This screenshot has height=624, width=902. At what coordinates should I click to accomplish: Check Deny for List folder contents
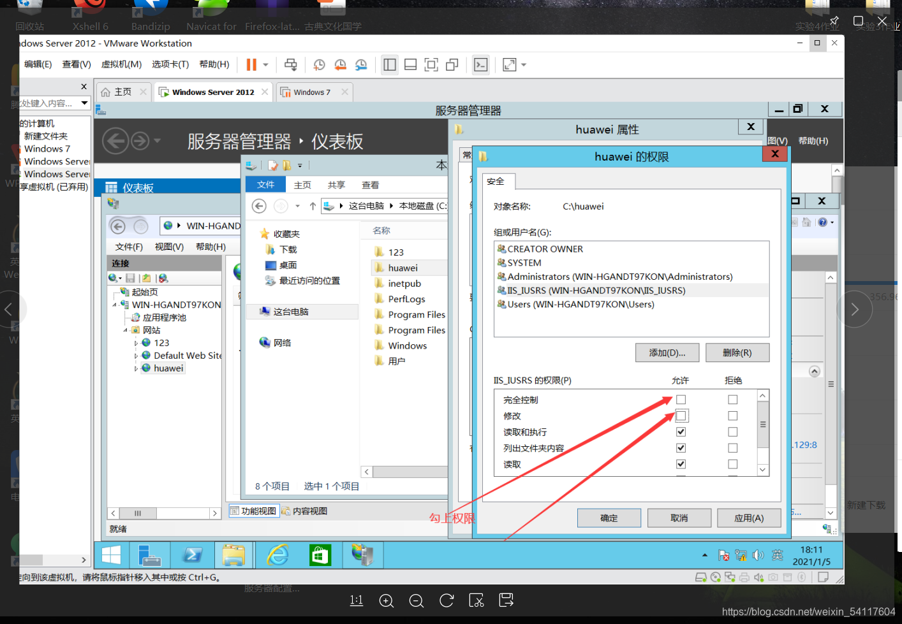coord(732,448)
